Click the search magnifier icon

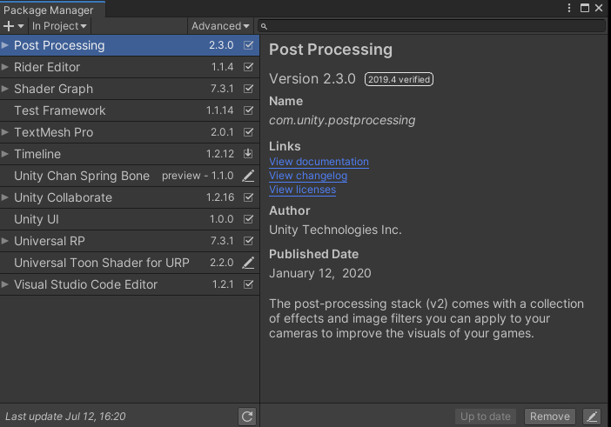tap(264, 26)
